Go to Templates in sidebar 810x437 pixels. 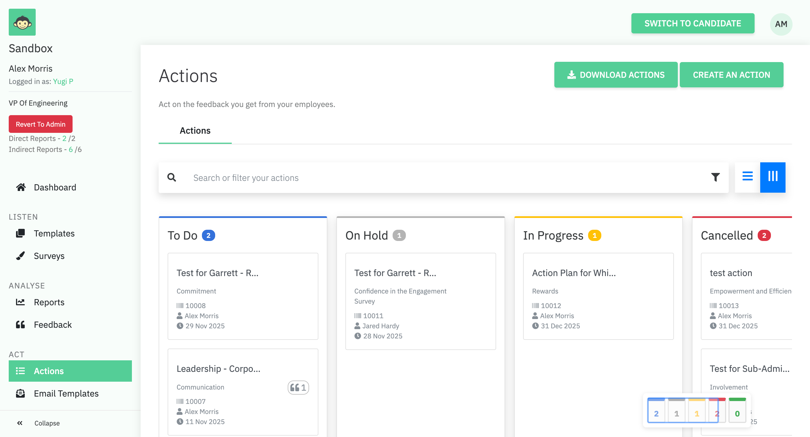(x=54, y=233)
